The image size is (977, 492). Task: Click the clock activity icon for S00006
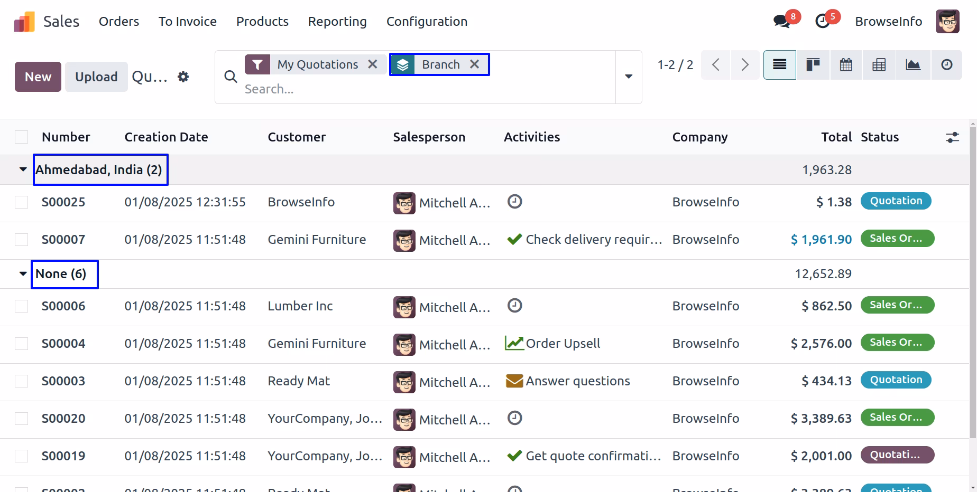point(514,306)
